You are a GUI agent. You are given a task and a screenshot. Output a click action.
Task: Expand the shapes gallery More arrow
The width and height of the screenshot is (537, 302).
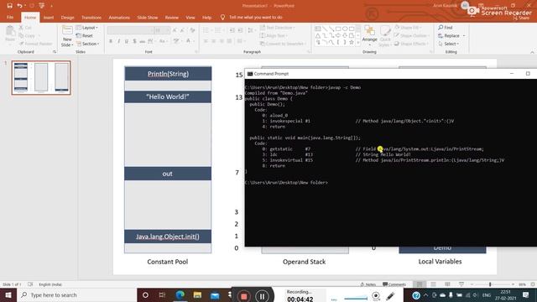358,43
